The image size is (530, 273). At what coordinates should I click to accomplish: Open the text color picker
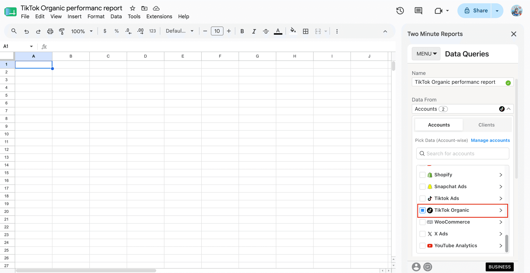point(278,31)
